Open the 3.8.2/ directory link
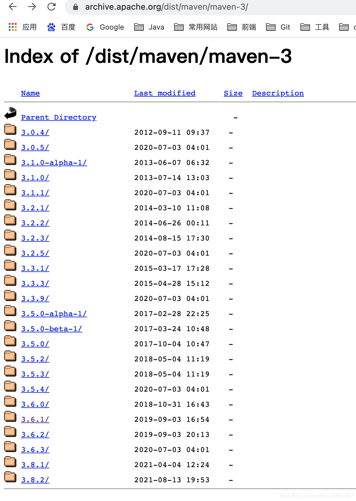This screenshot has height=501, width=356. pos(35,480)
